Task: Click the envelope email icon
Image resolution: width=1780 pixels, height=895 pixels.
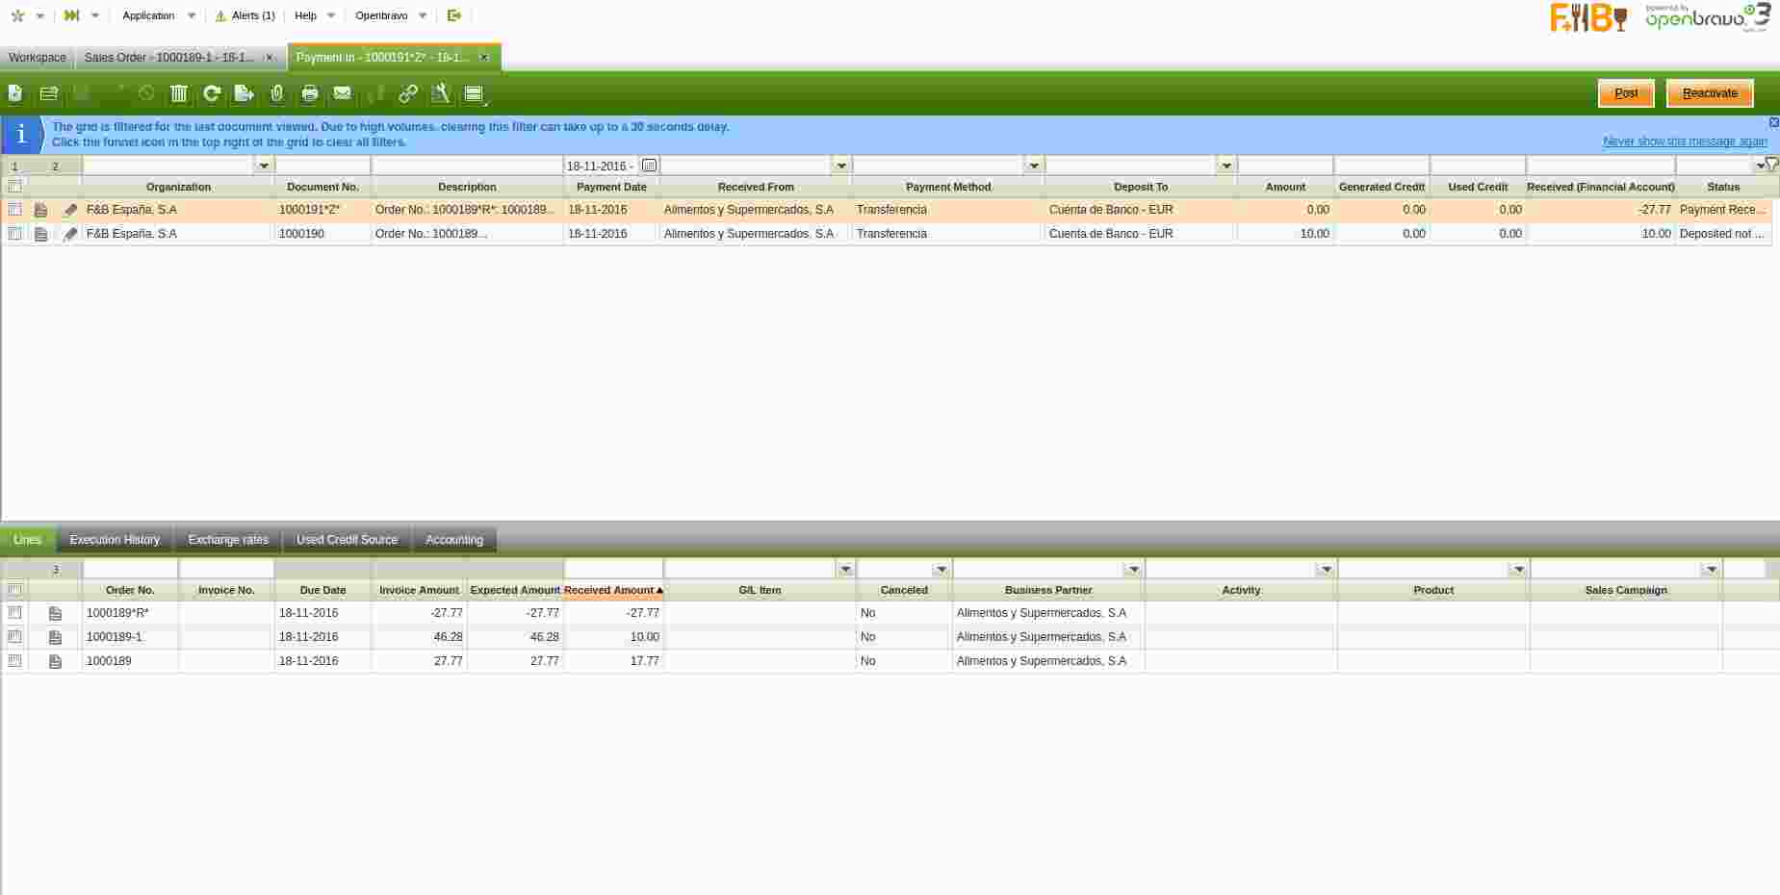Action: coord(343,93)
